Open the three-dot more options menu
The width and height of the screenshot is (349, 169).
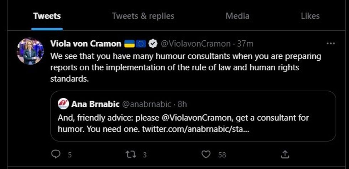tap(330, 43)
